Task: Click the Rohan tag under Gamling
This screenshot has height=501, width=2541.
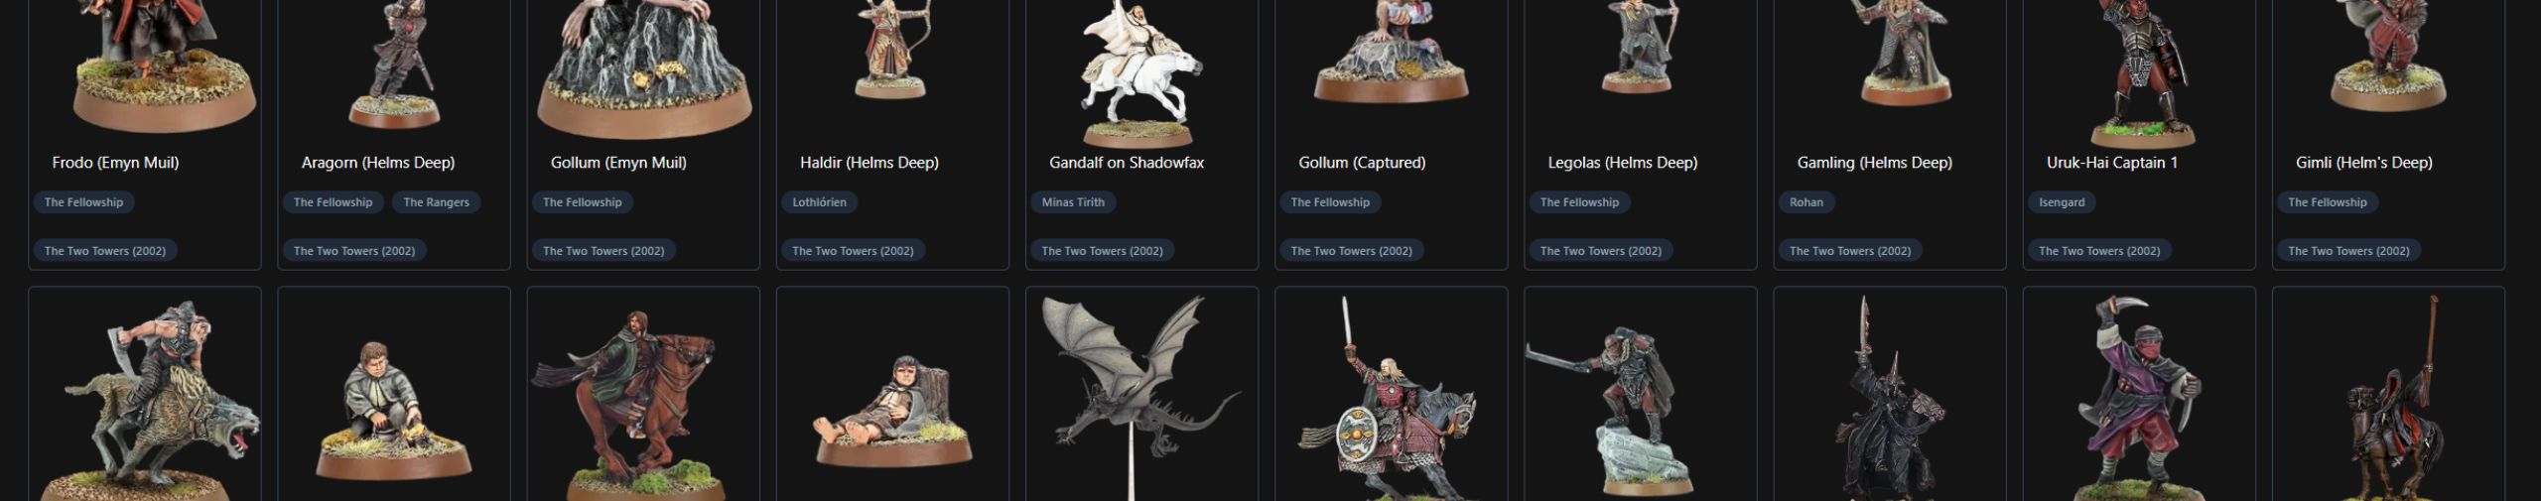Action: pyautogui.click(x=1806, y=202)
